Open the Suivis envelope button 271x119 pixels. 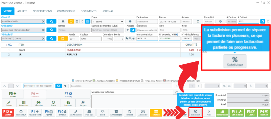pos(103,113)
